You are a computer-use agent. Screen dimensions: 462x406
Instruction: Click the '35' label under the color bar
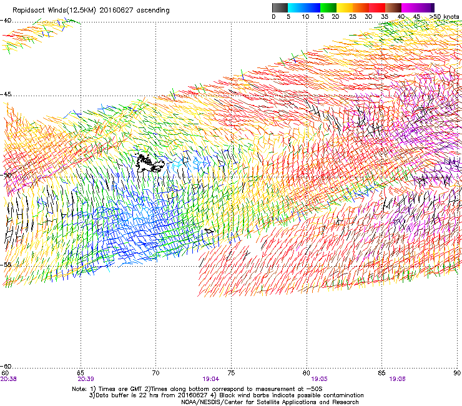tap(385, 17)
